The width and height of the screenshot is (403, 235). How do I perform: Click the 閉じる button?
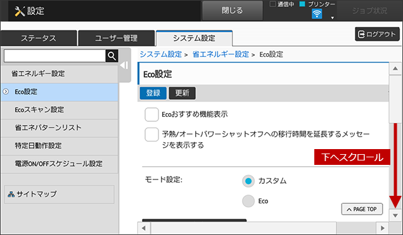(233, 11)
